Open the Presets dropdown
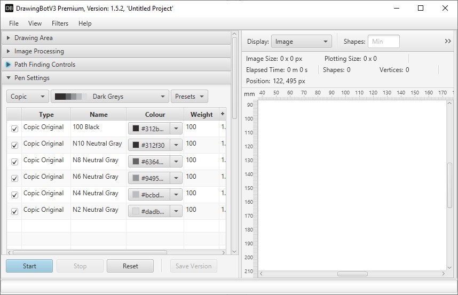The image size is (458, 295). pyautogui.click(x=189, y=97)
